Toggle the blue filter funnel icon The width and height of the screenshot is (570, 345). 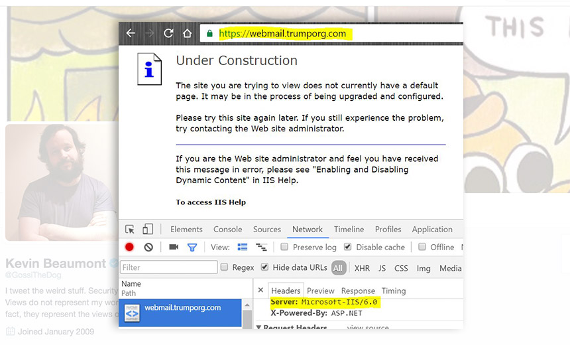[x=192, y=247]
